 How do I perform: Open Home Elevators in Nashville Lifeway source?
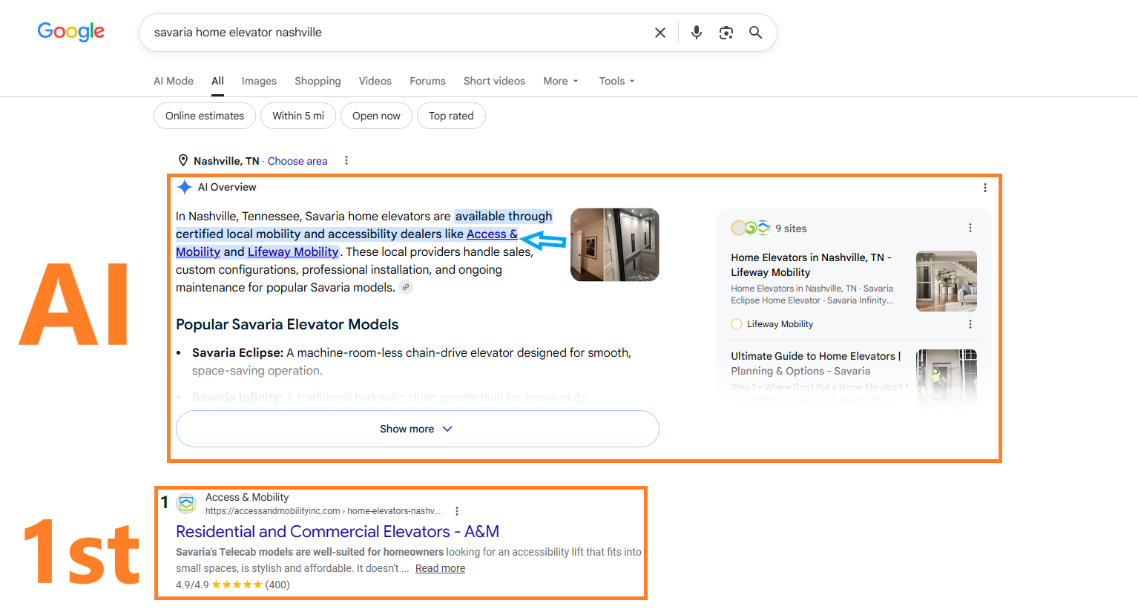click(812, 265)
